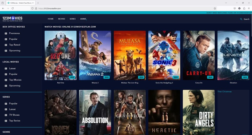Click the GENRE sidebar heading
Viewport: 252px width, 135px height.
click(6, 132)
